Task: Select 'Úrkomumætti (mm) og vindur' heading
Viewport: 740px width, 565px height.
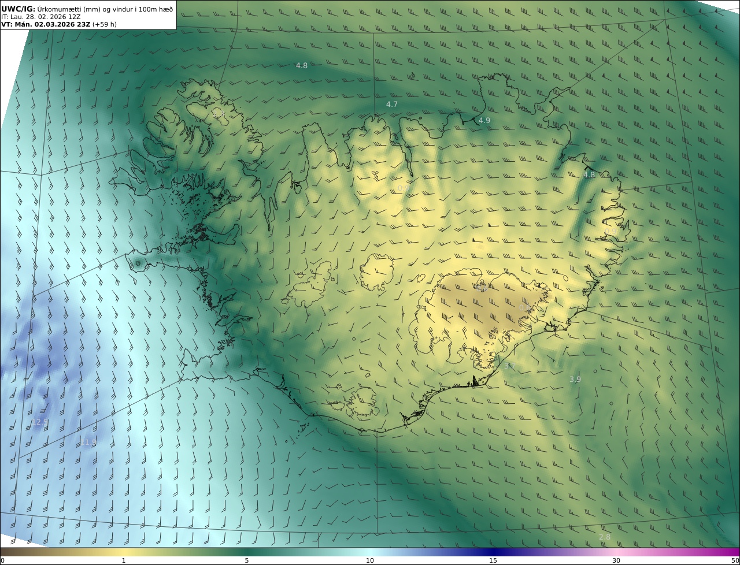Action: pos(85,9)
